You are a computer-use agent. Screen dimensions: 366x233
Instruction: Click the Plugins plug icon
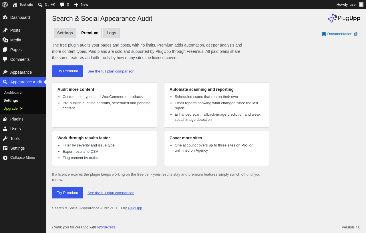[x=5, y=119]
